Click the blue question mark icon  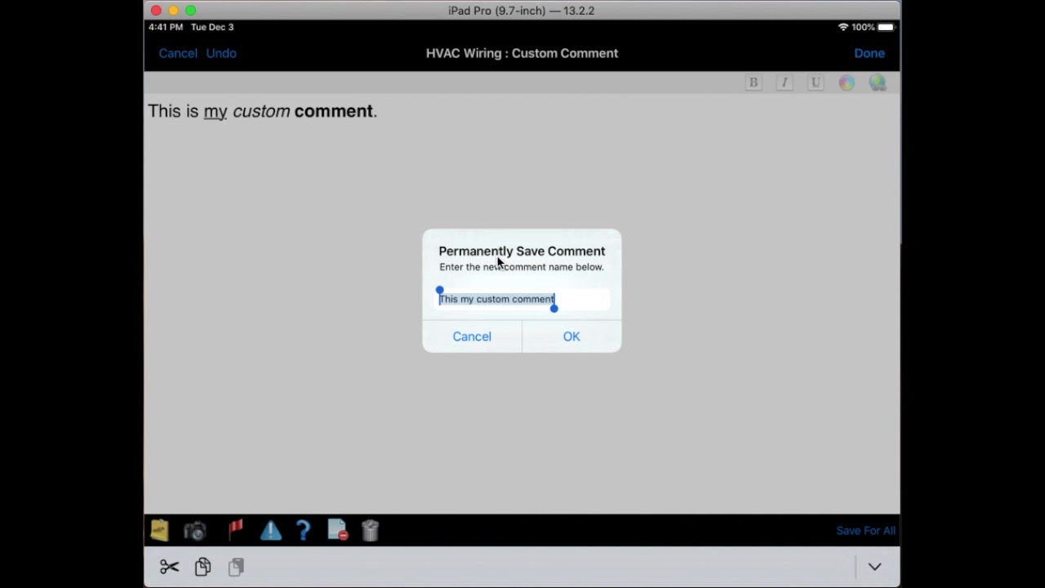pos(303,531)
